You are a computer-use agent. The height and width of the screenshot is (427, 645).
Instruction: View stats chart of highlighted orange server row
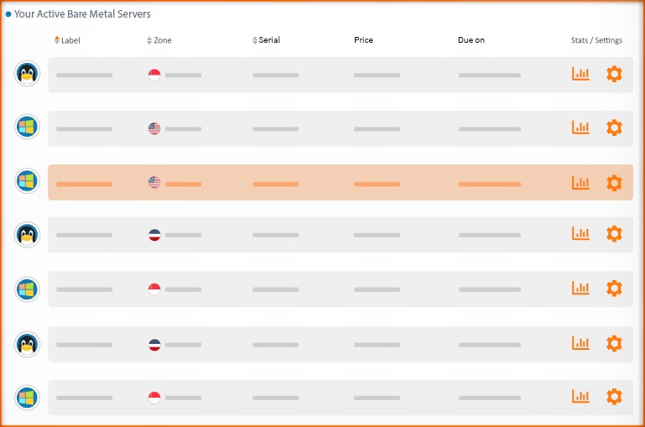click(580, 183)
